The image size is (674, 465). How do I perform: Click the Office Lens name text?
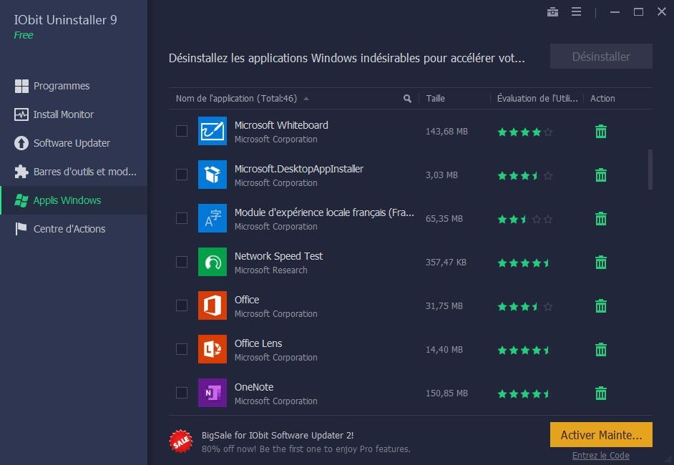coord(258,343)
